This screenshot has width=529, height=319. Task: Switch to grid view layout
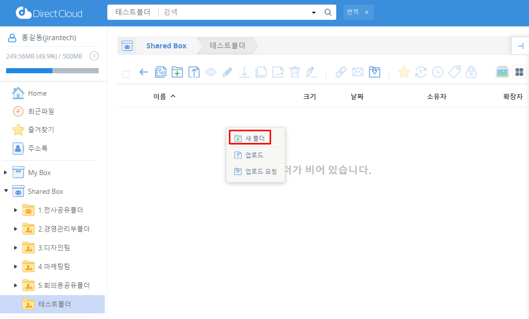[519, 72]
